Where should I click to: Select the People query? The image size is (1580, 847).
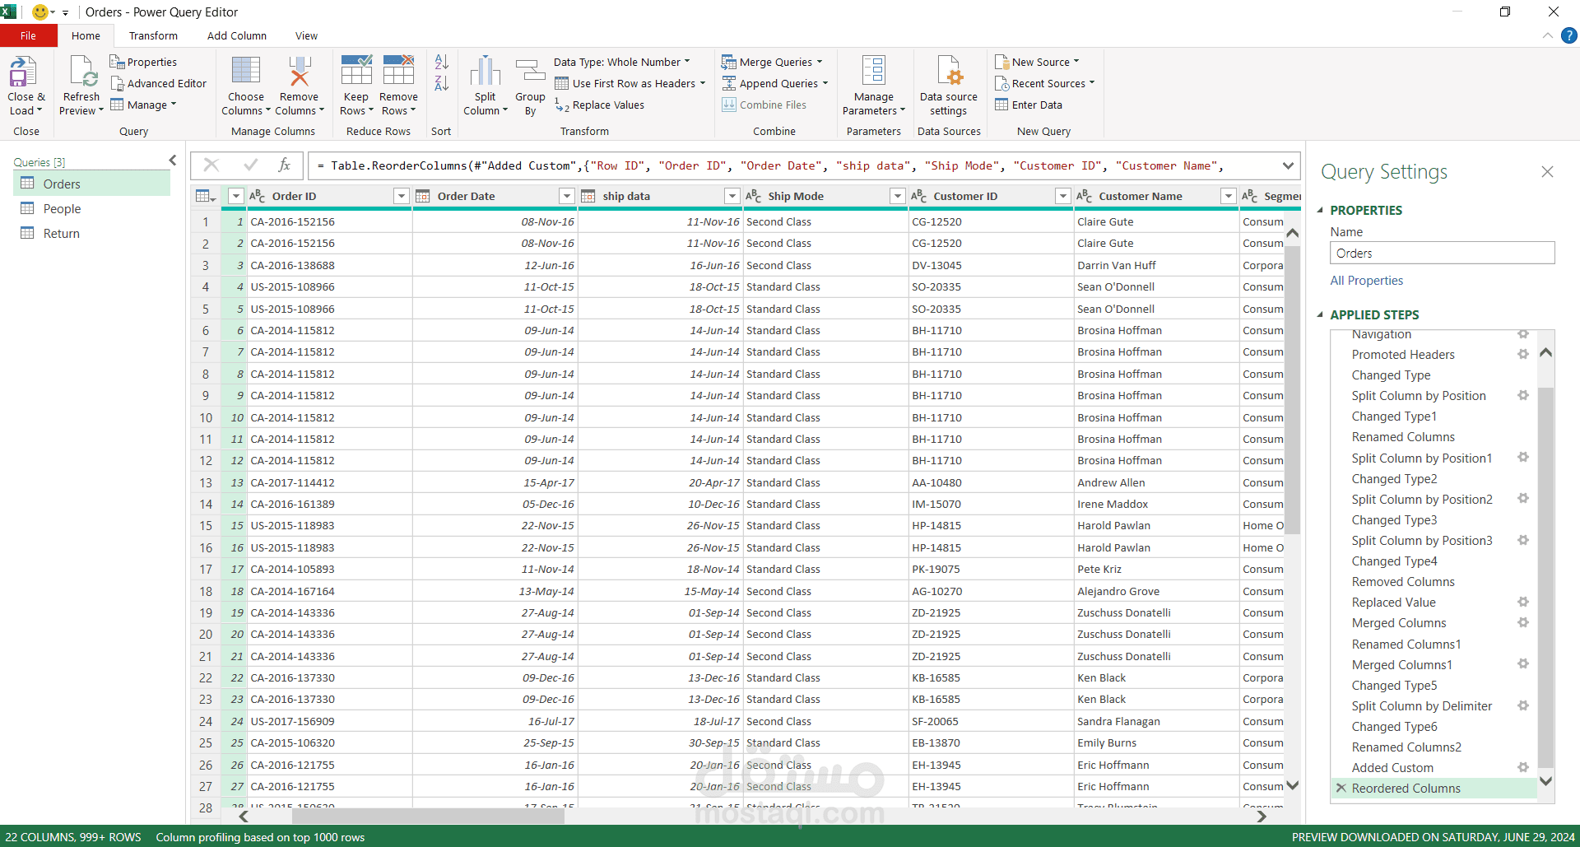tap(92, 209)
